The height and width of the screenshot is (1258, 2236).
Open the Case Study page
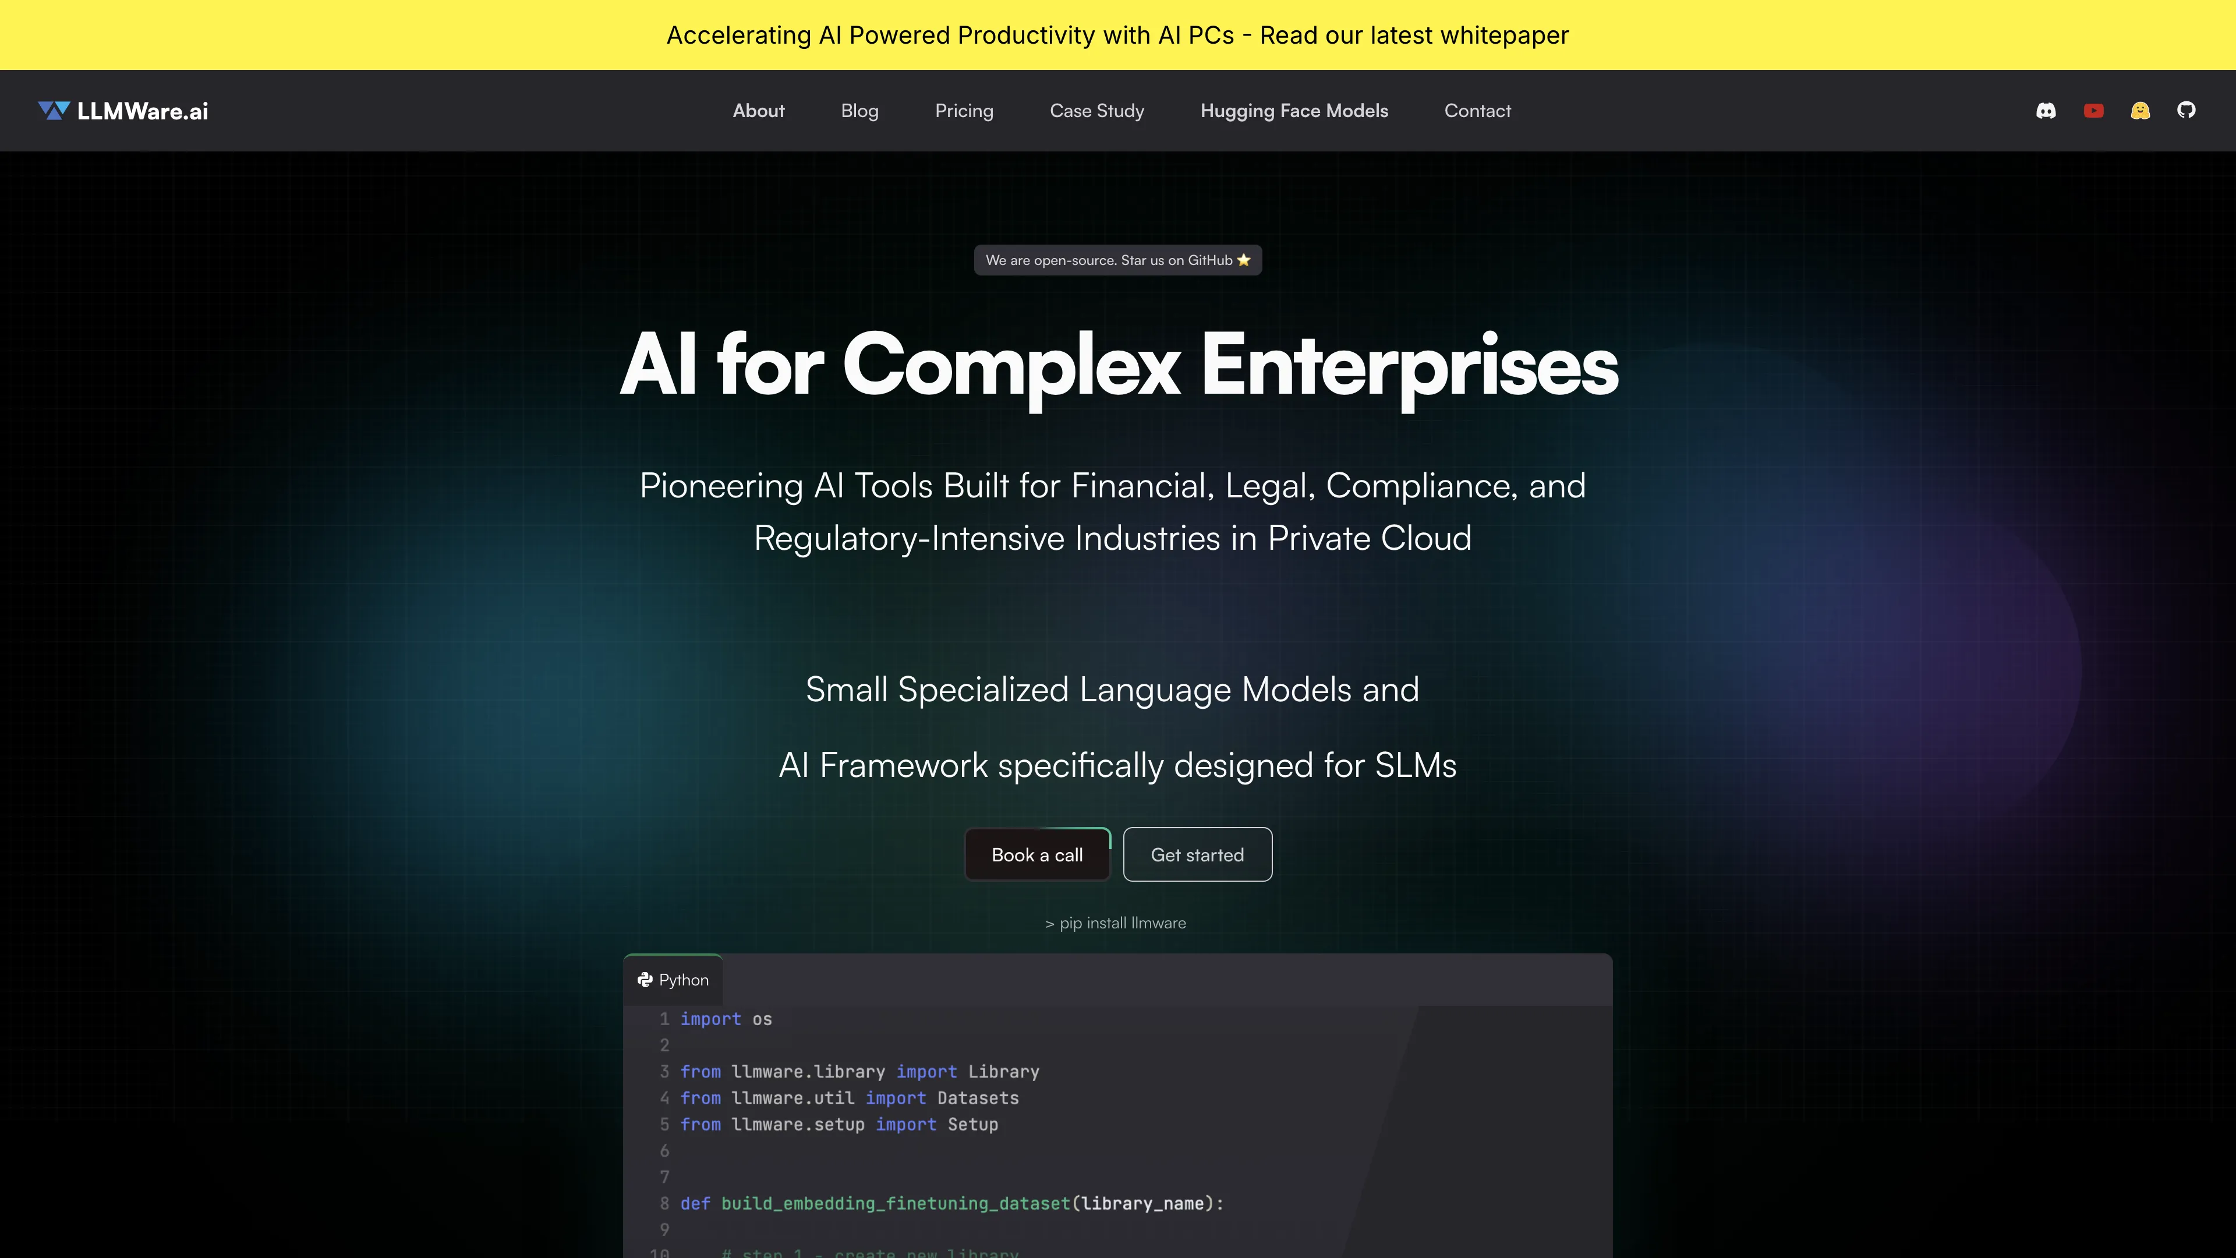click(1097, 110)
